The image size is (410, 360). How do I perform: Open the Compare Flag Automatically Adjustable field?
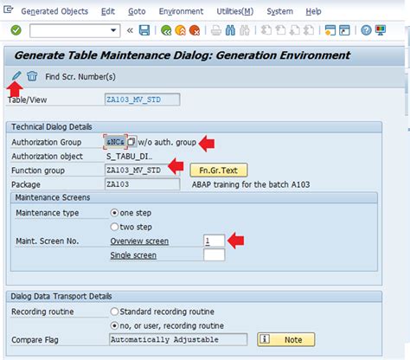[x=178, y=339]
